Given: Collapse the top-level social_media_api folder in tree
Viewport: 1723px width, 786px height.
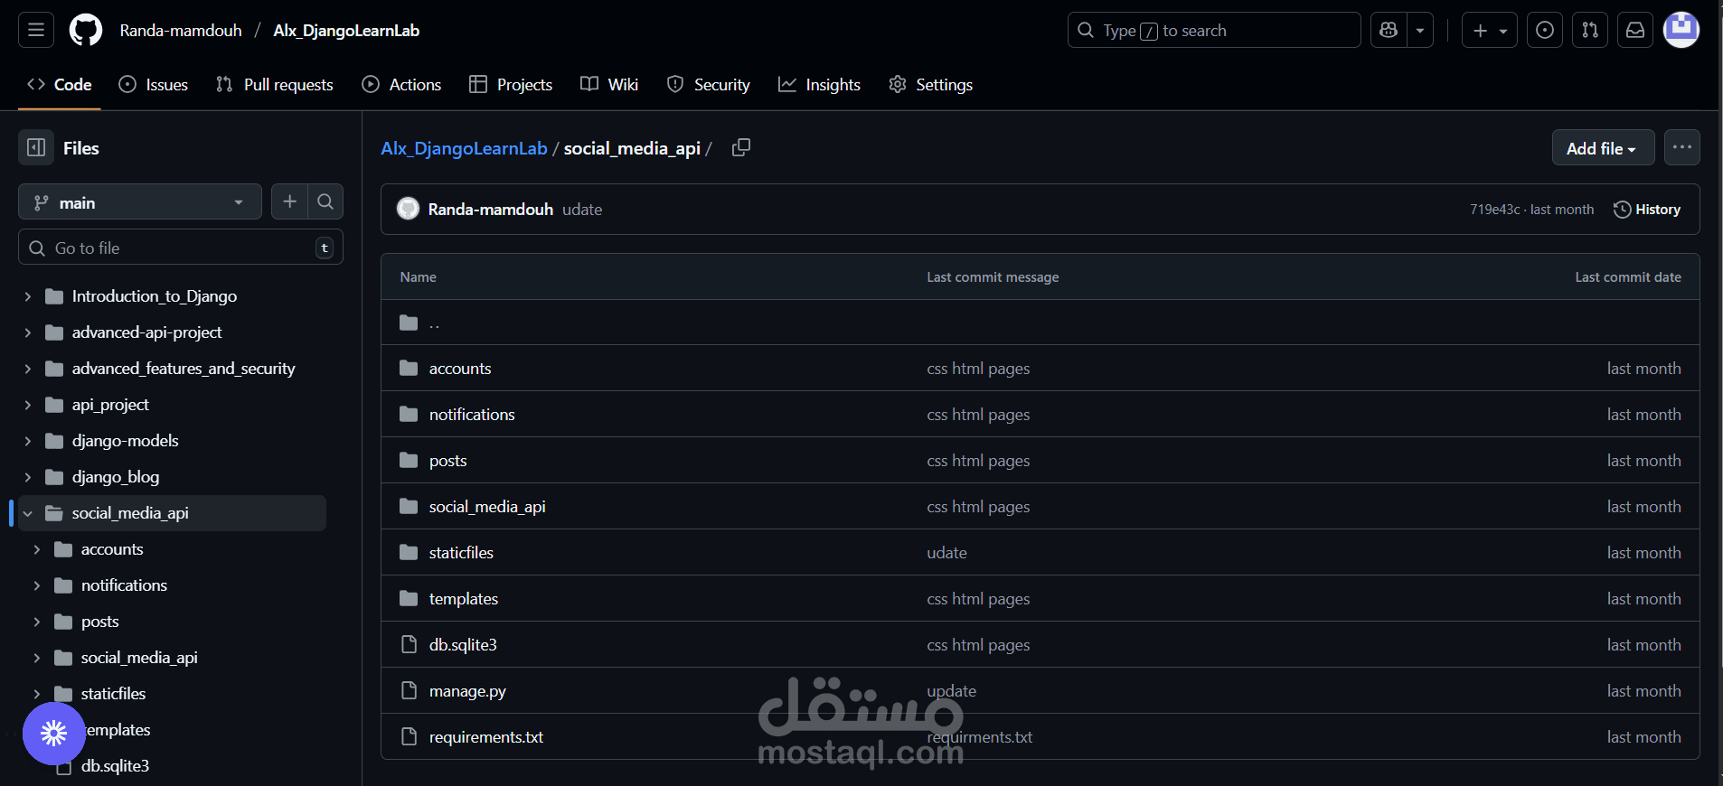Looking at the screenshot, I should (27, 513).
